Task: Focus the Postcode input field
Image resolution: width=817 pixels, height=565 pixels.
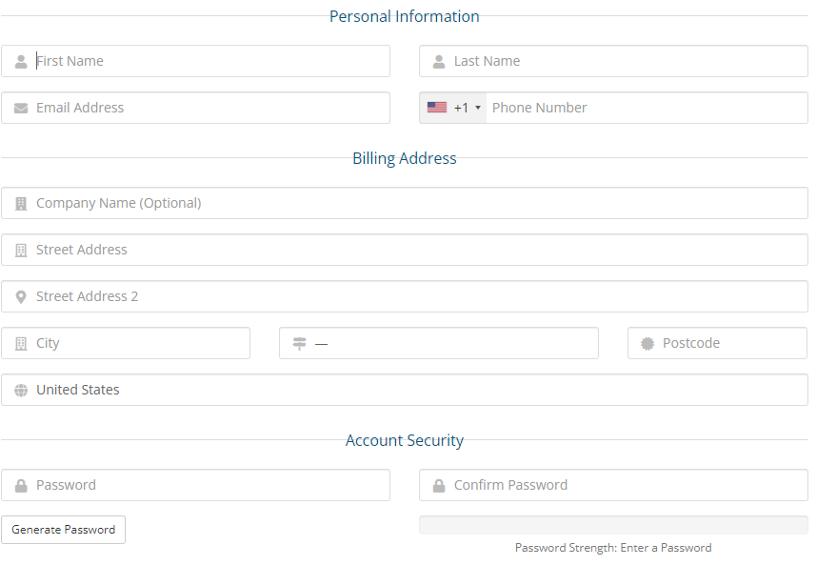Action: (728, 343)
